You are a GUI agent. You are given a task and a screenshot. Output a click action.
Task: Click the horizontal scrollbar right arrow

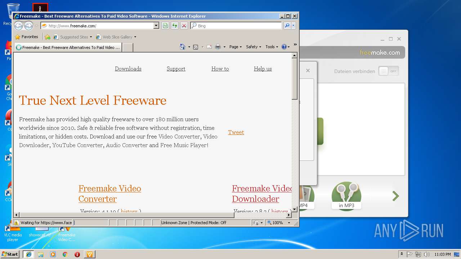tap(288, 215)
